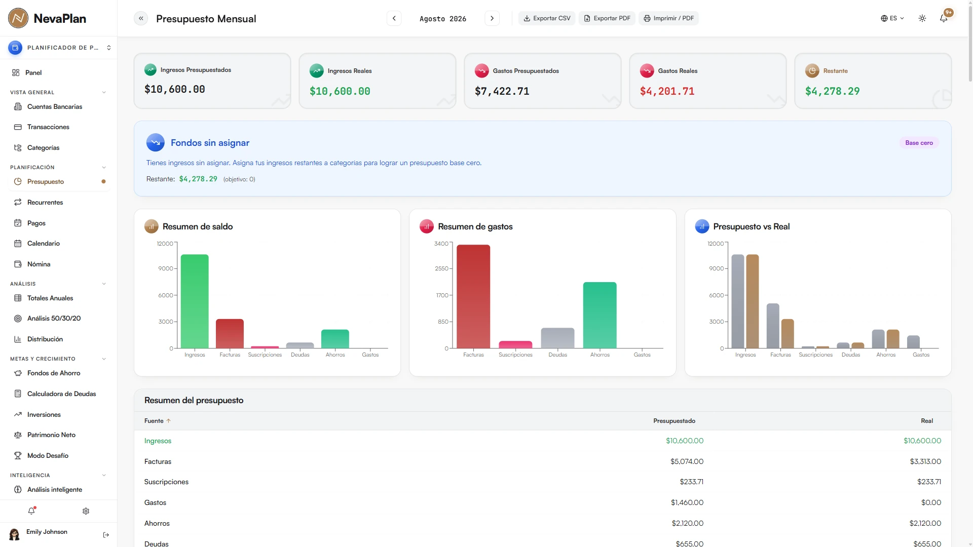Click Gastos Reales card icon
The width and height of the screenshot is (973, 547).
coord(647,71)
